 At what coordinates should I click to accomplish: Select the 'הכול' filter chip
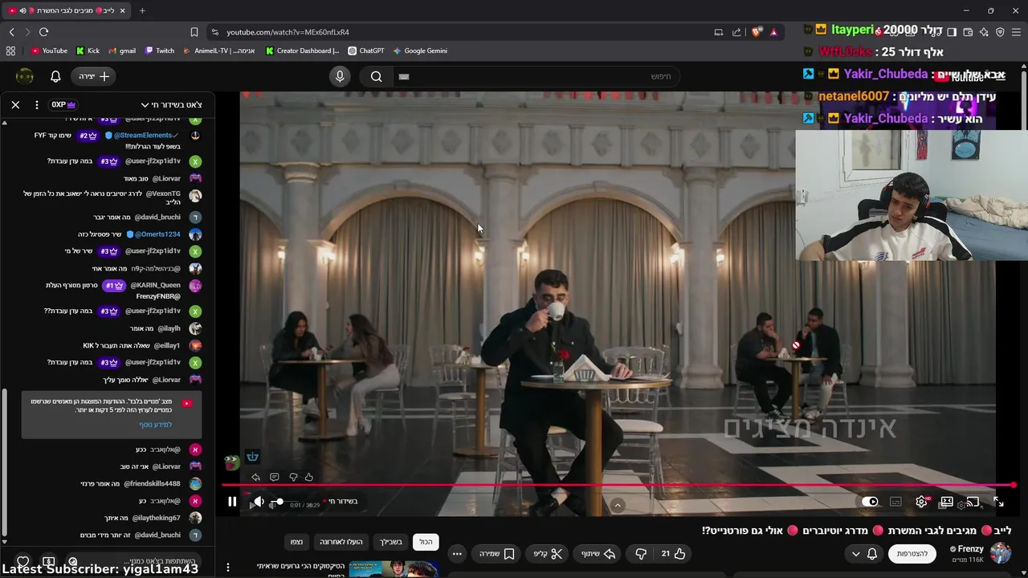[426, 542]
